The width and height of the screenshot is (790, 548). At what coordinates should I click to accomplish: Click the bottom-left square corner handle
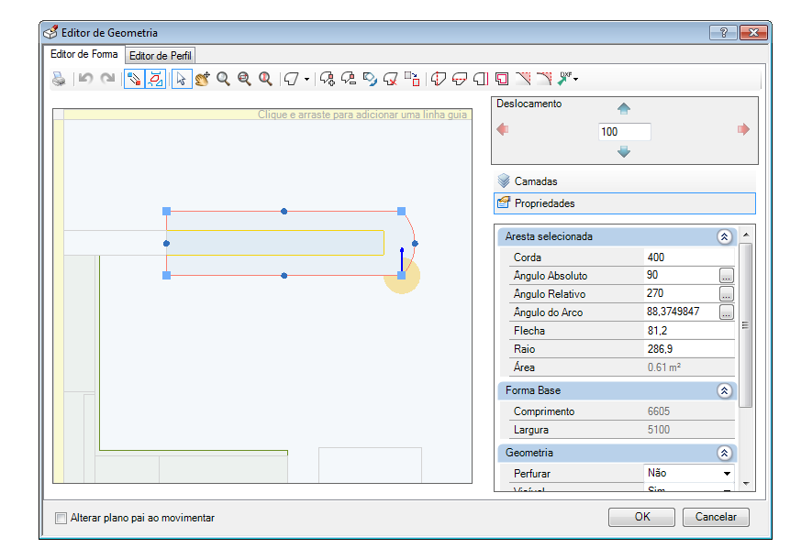click(167, 276)
